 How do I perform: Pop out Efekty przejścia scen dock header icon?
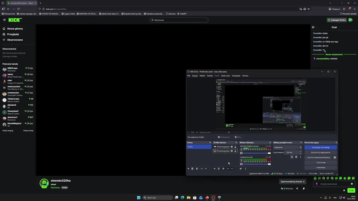click(x=301, y=143)
